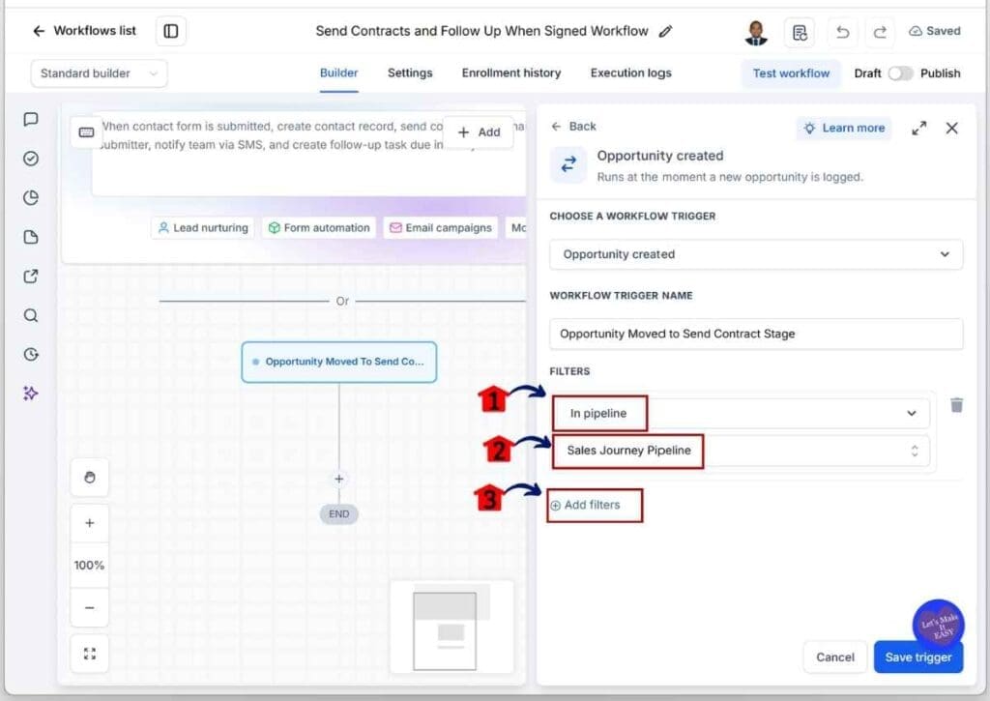
Task: Open the checkmark circle sidebar icon
Action: (30, 159)
